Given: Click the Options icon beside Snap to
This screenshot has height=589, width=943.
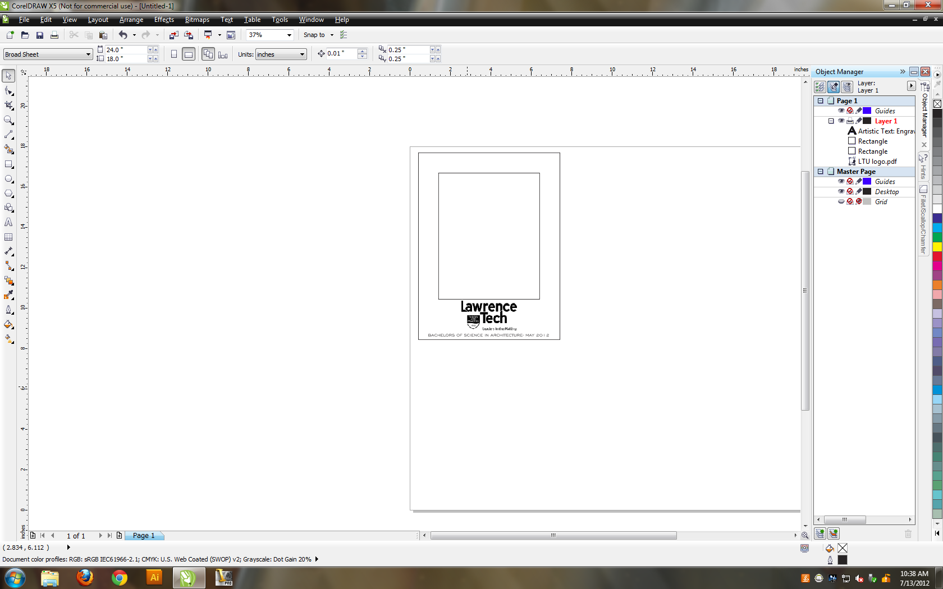Looking at the screenshot, I should click(x=344, y=35).
